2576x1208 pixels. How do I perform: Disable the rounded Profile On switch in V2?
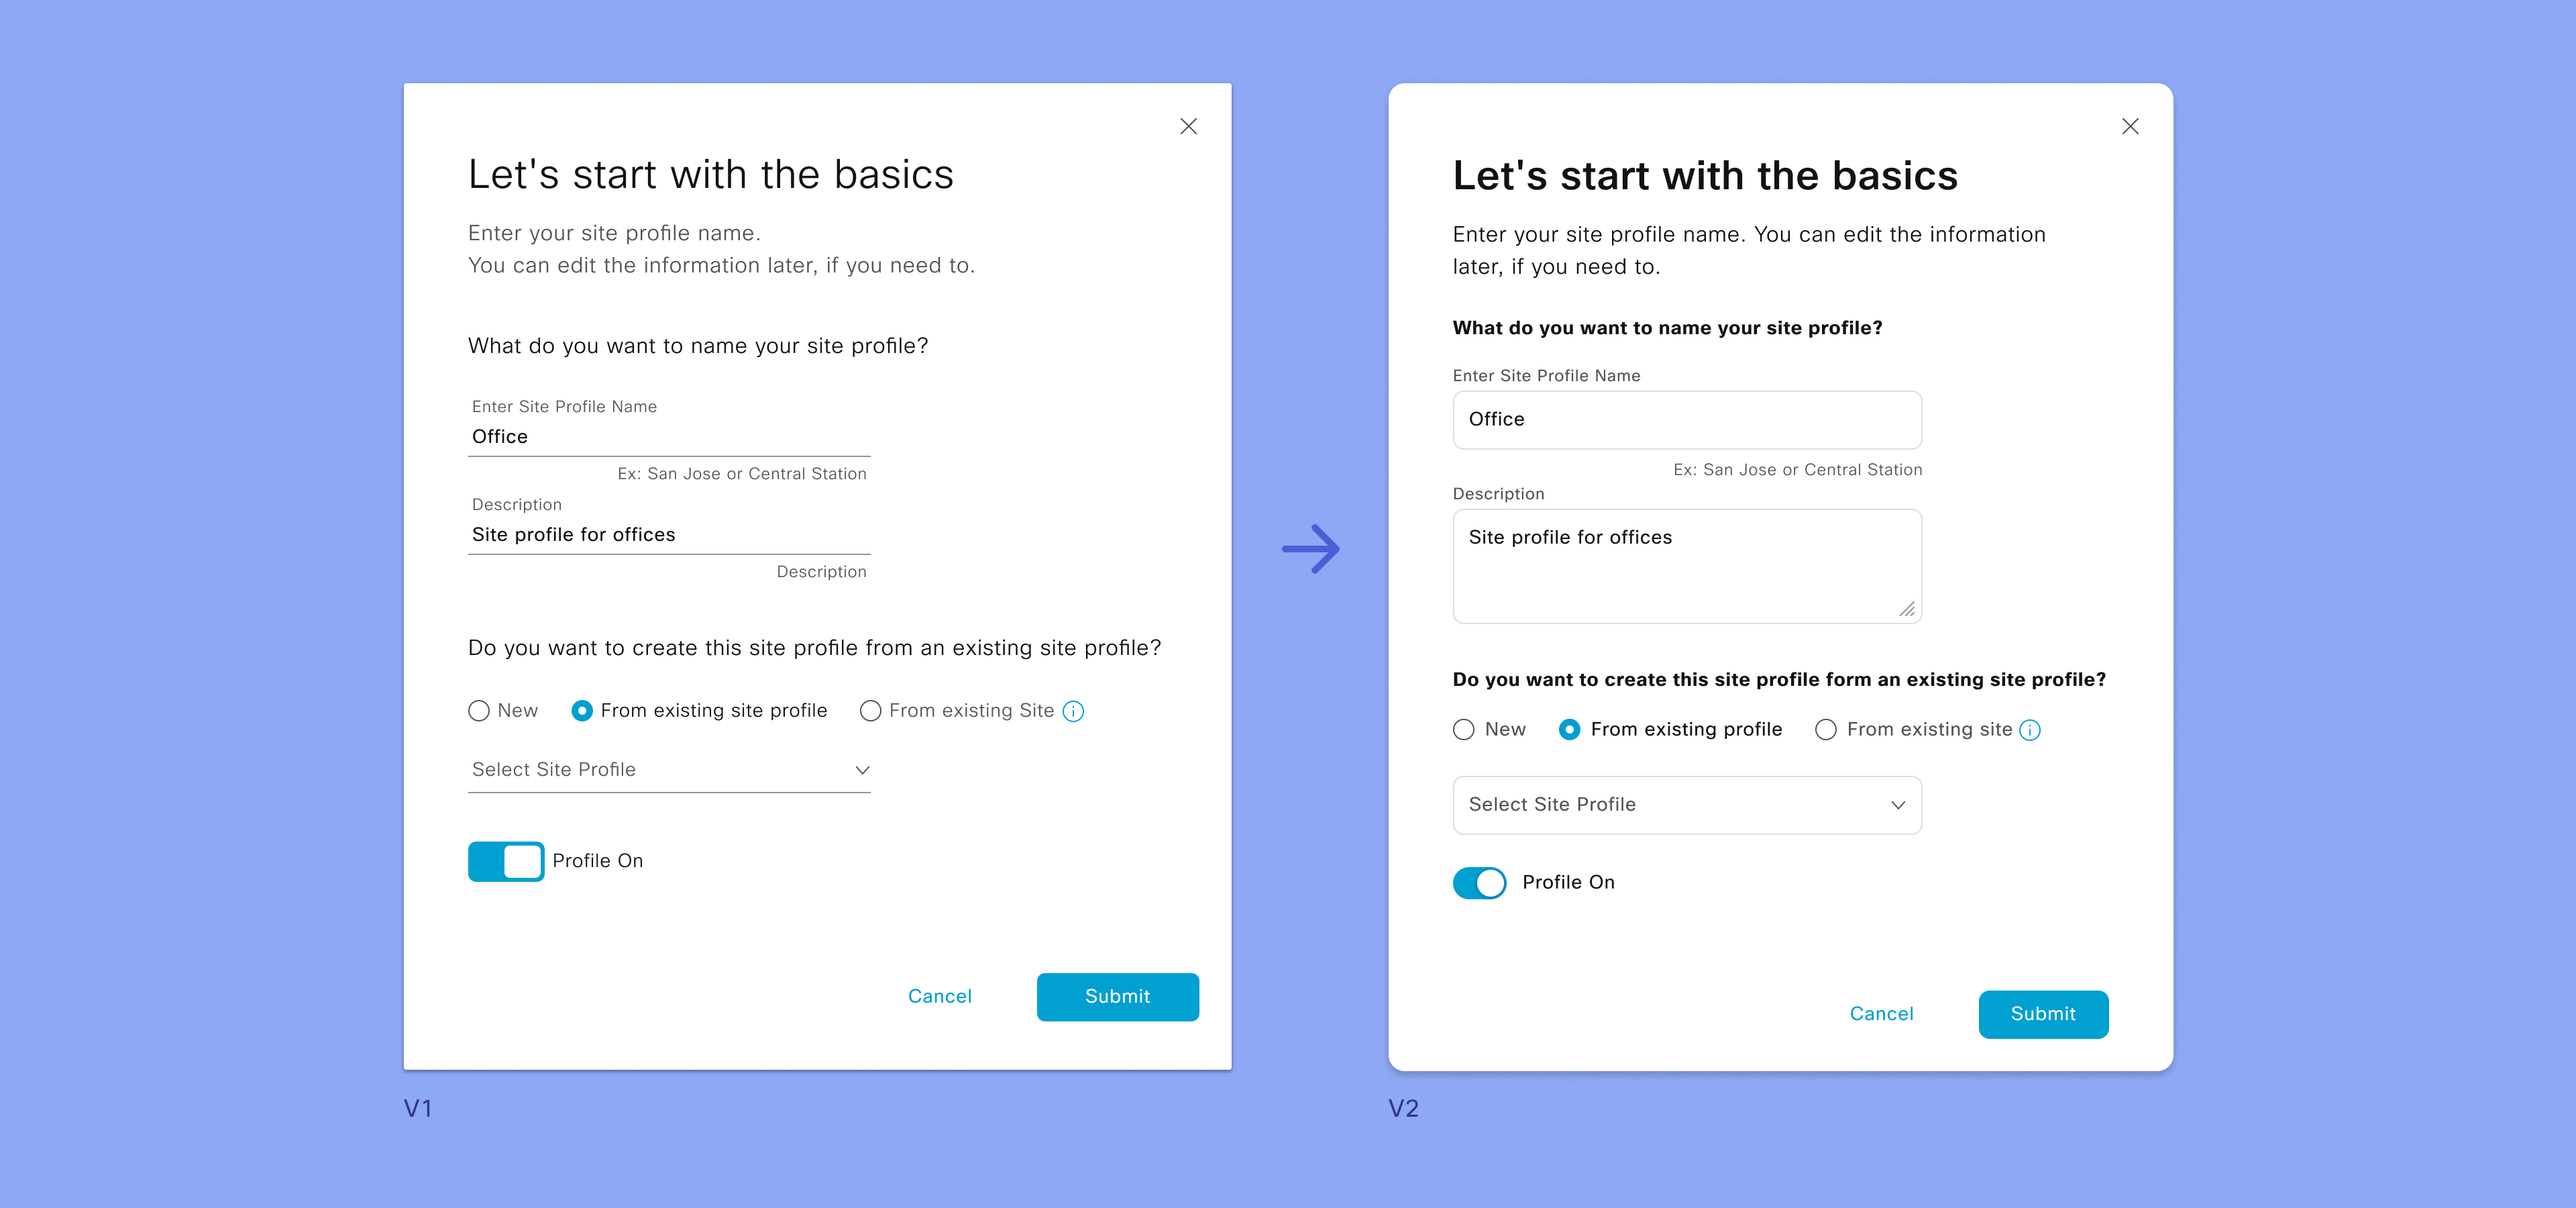[1480, 883]
